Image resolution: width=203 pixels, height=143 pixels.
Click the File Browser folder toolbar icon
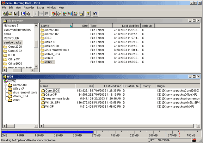tap(81, 14)
